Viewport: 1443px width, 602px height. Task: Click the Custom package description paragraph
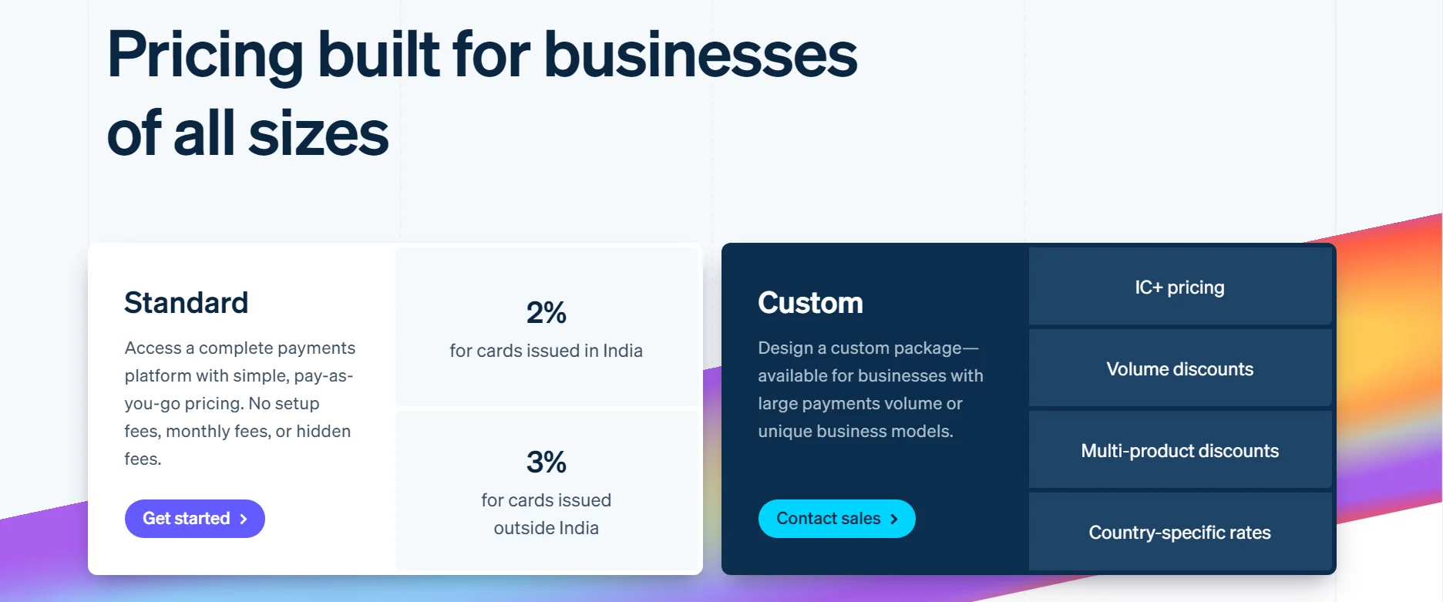pyautogui.click(x=871, y=389)
